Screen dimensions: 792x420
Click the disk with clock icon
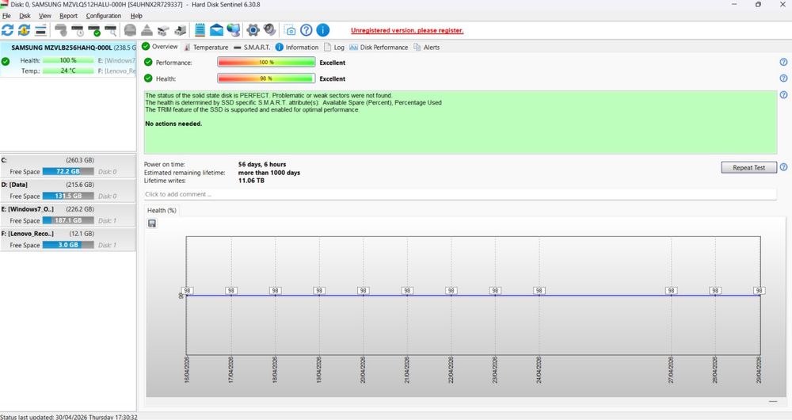[78, 30]
